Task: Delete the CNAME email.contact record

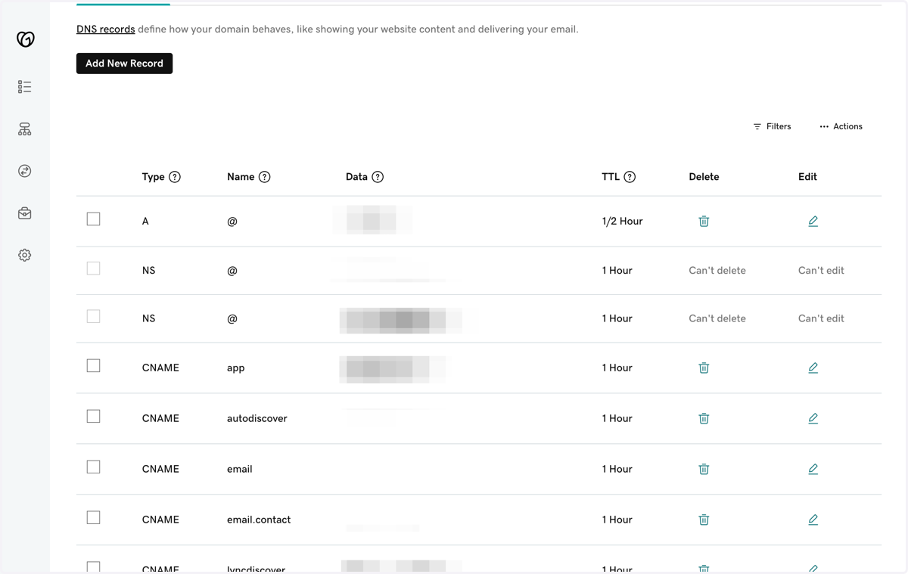Action: (x=704, y=520)
